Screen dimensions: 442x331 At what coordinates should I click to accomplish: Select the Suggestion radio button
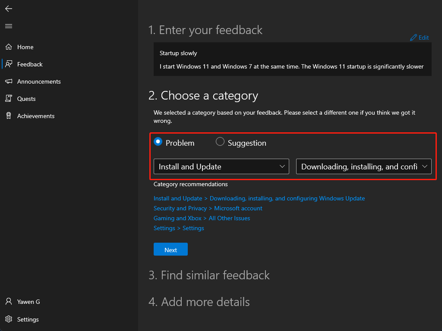[x=220, y=142]
